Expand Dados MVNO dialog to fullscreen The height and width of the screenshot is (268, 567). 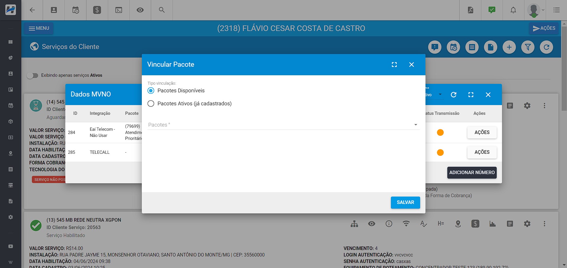tap(471, 95)
